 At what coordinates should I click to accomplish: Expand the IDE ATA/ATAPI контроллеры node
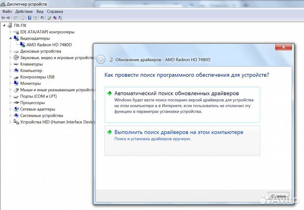(11, 32)
